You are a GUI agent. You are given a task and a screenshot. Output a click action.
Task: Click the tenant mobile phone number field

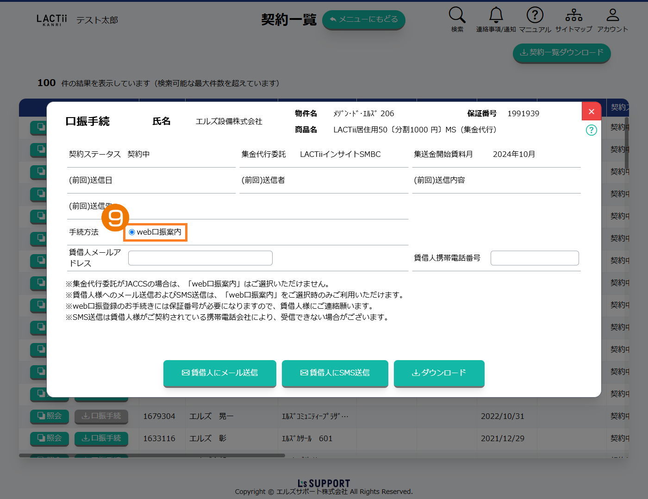tap(534, 258)
